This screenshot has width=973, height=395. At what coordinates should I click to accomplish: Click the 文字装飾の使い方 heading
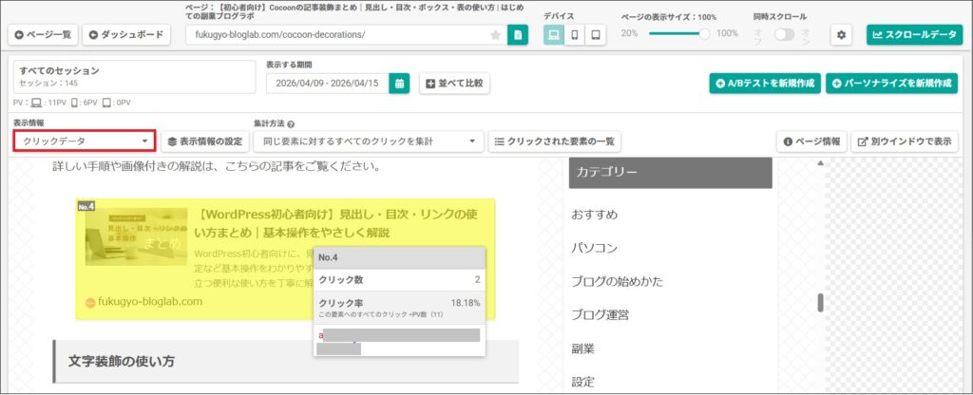pyautogui.click(x=121, y=362)
